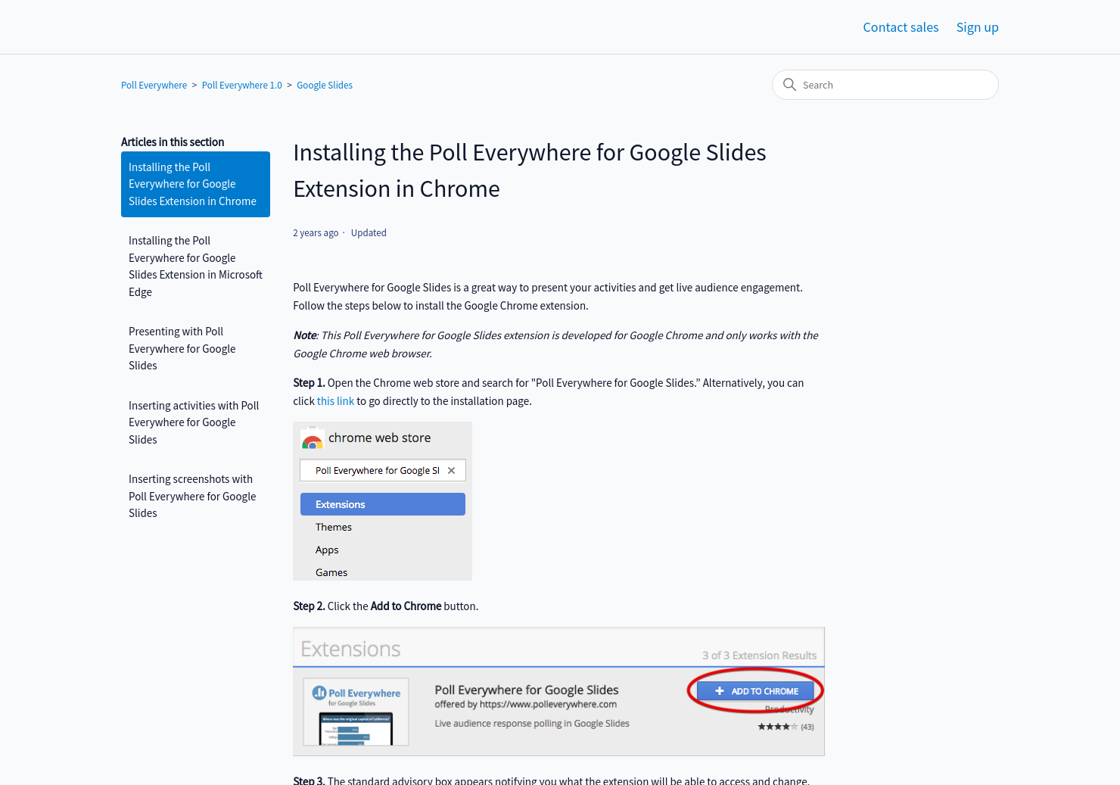Image resolution: width=1120 pixels, height=785 pixels.
Task: Click the Sign up link
Action: (977, 27)
